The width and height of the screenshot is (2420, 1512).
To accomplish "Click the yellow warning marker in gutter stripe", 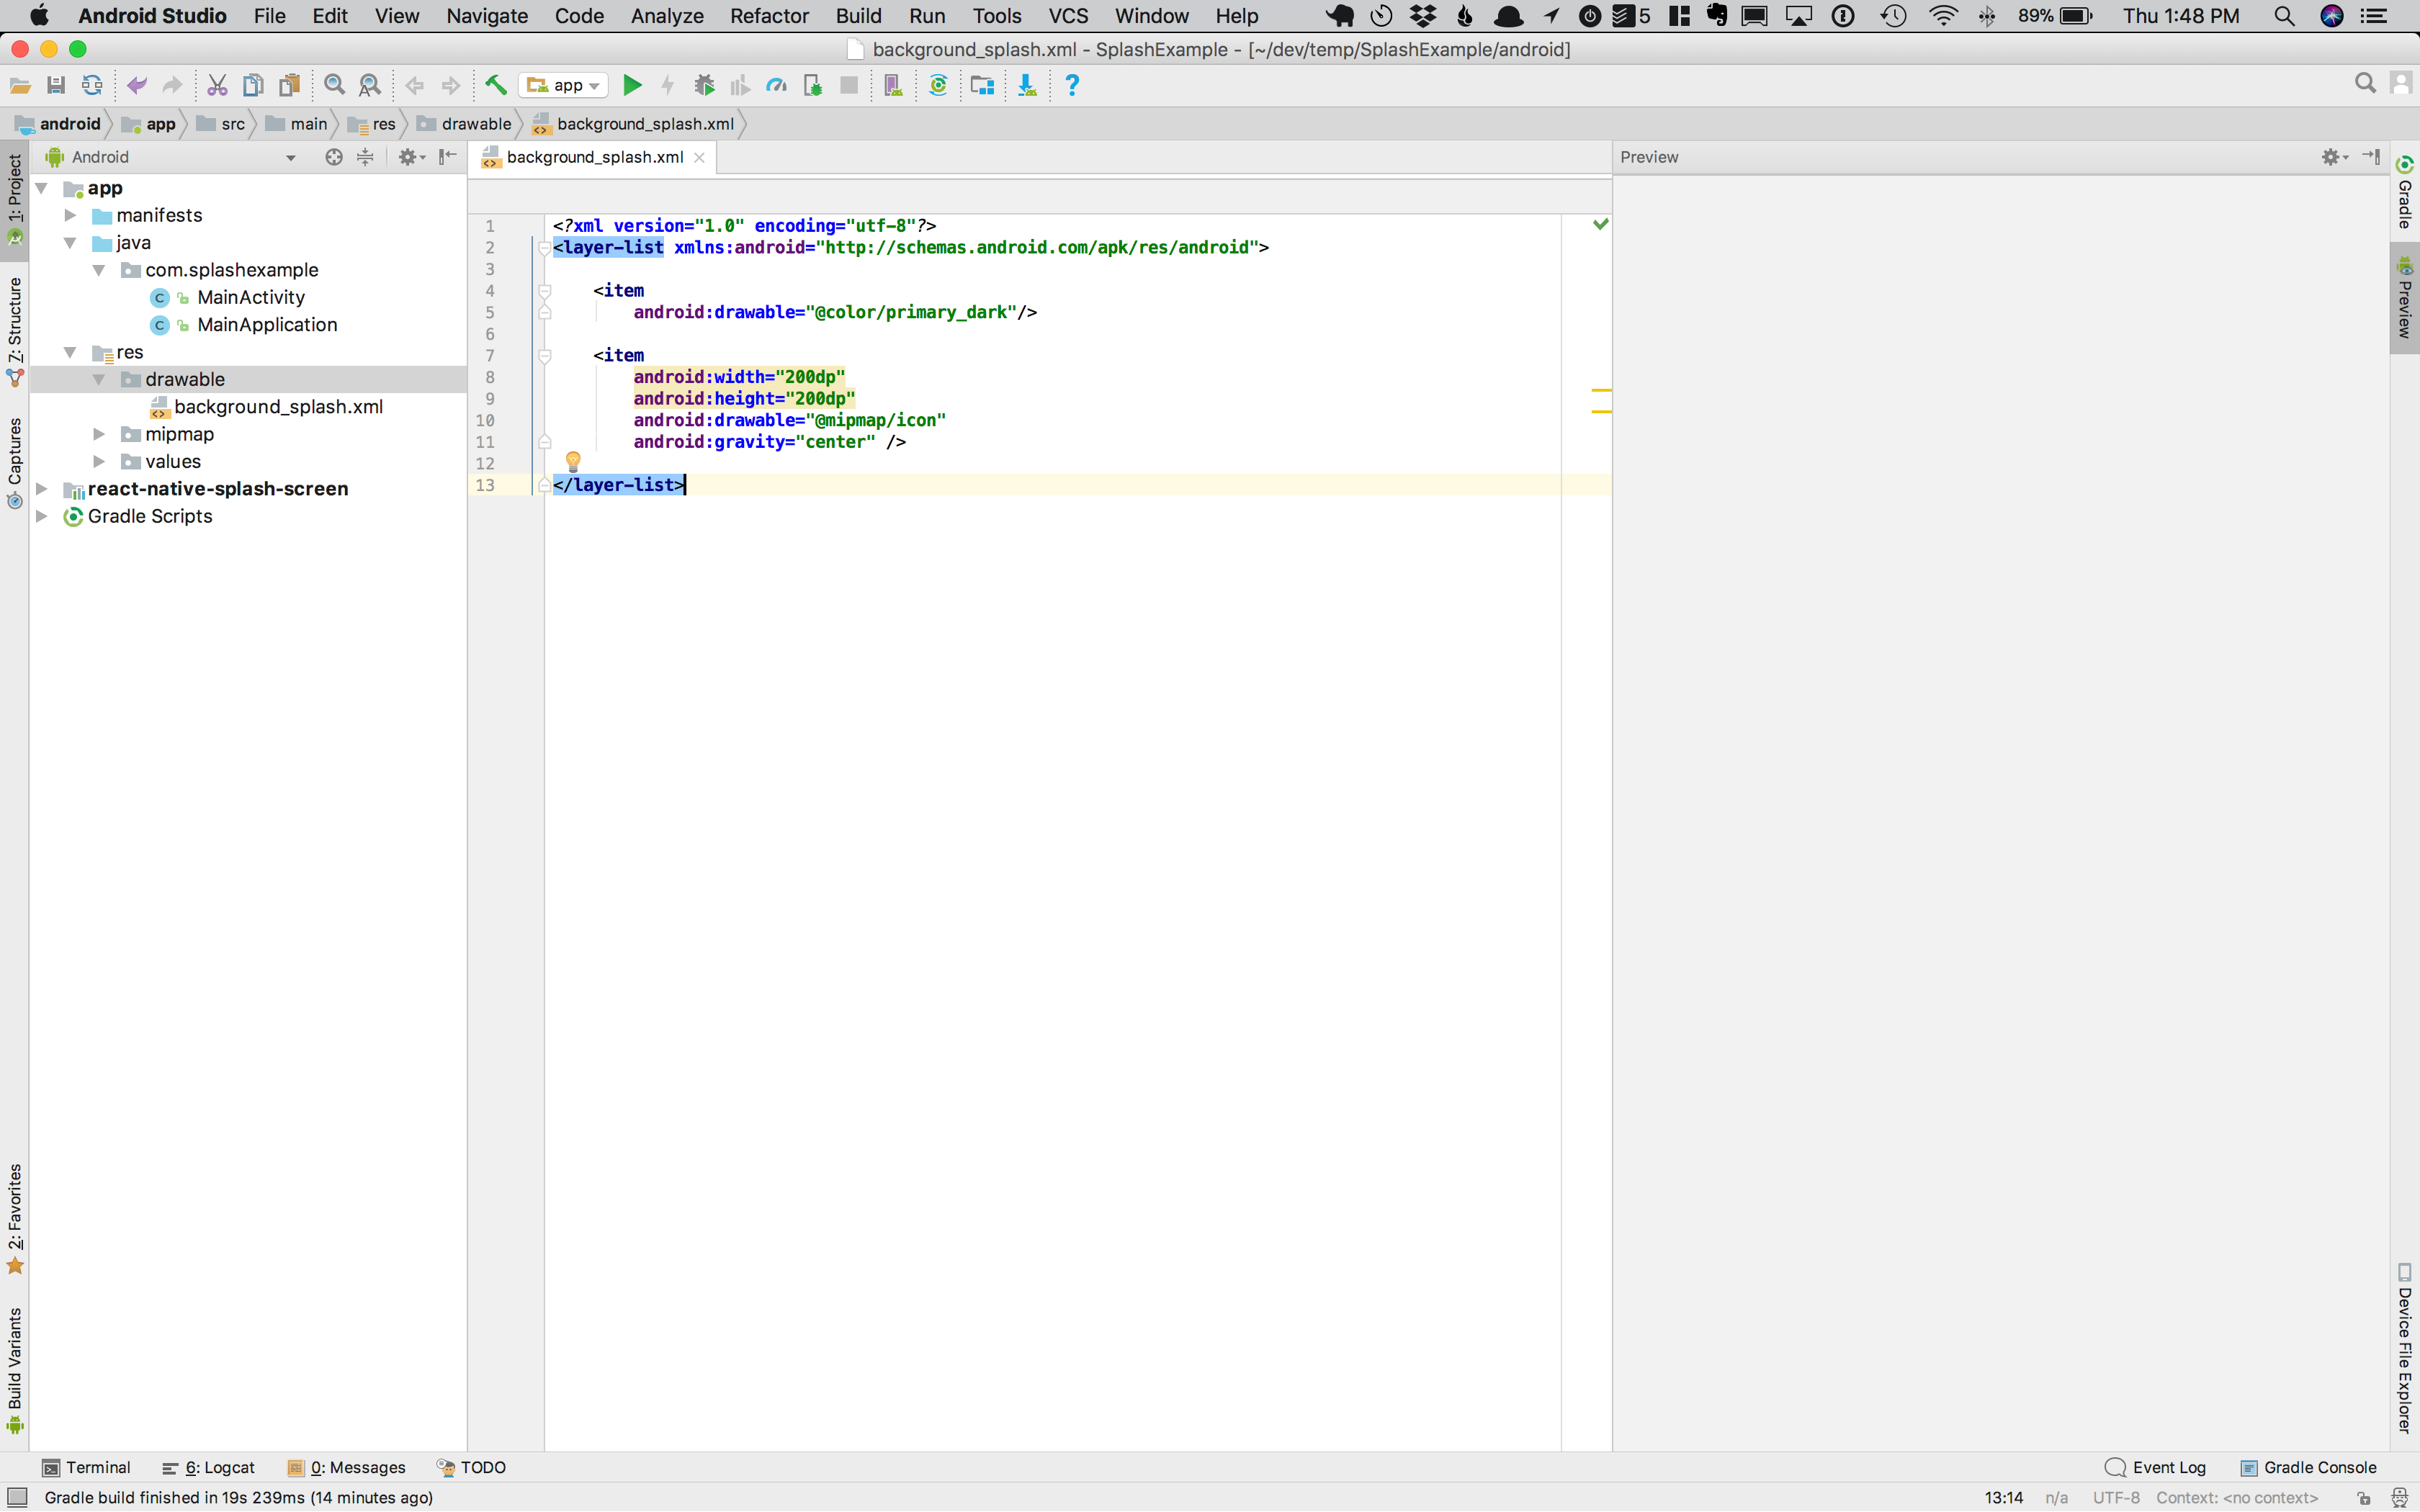I will pyautogui.click(x=1600, y=390).
